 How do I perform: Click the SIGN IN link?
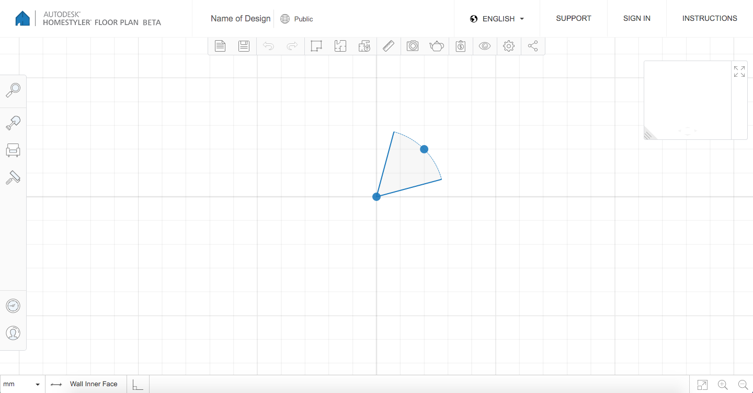click(636, 18)
